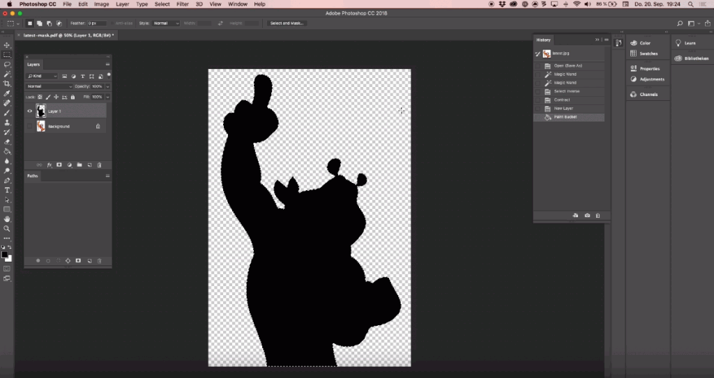
Task: Select the Hand tool
Action: 7,219
